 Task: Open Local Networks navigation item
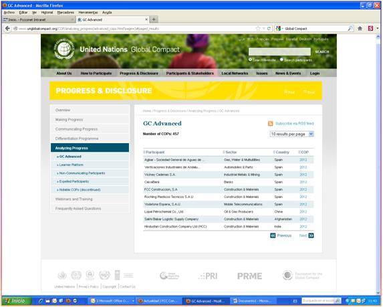[235, 74]
